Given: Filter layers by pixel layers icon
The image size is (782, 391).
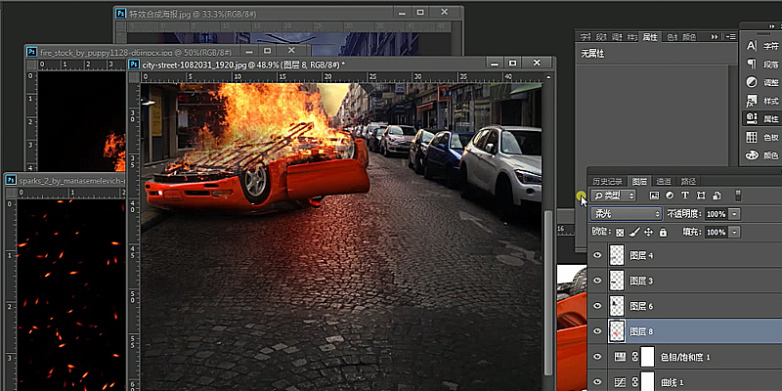Looking at the screenshot, I should [654, 195].
